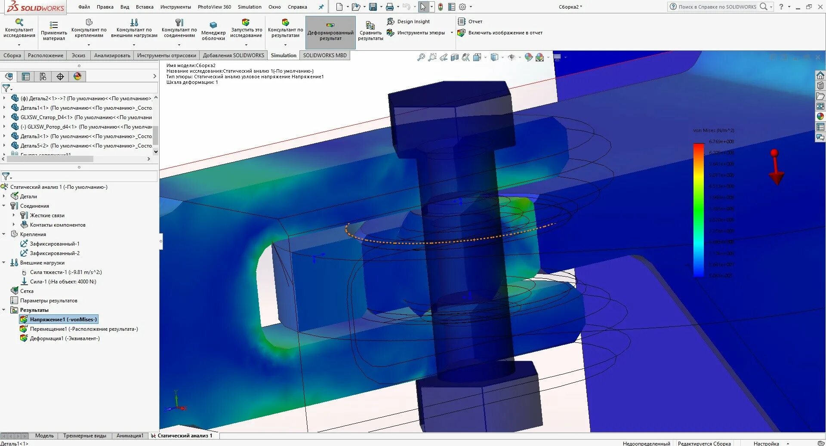This screenshot has height=446, width=826.
Task: Expand the Деталь1<1> component node
Action: pos(4,108)
